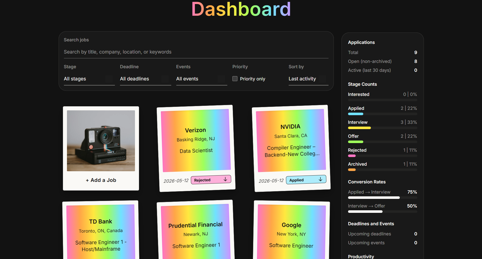Click the Applied to Interview conversion bar
Image resolution: width=482 pixels, height=259 pixels.
point(383,198)
